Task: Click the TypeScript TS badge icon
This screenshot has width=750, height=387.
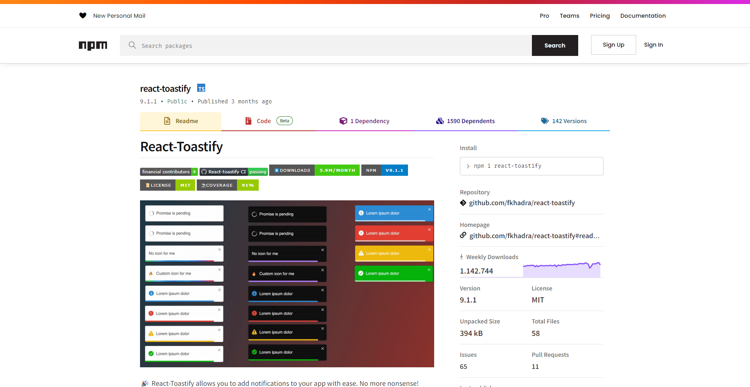Action: click(201, 88)
